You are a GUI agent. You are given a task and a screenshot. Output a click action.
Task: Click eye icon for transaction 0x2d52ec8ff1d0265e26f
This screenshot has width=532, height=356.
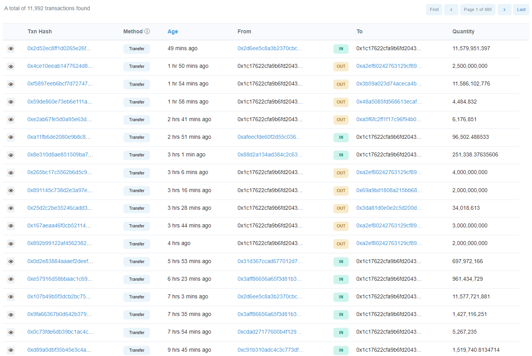11,49
